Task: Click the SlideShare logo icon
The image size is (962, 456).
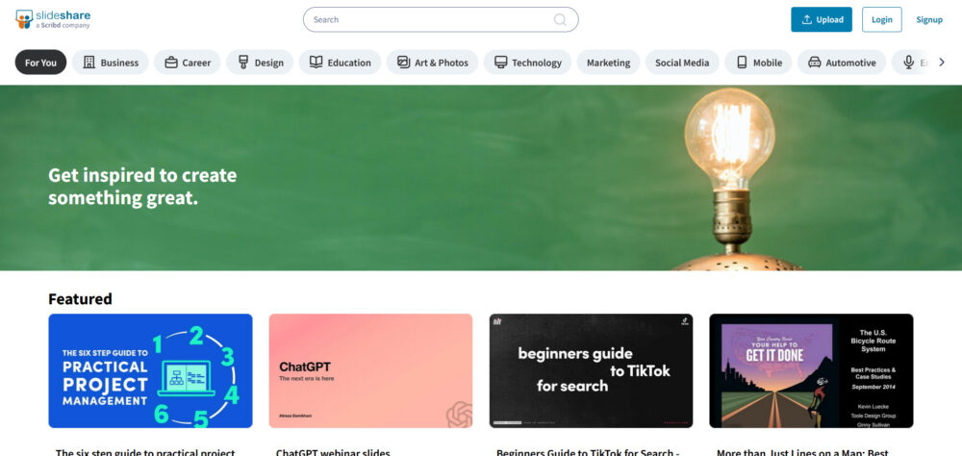Action: (x=24, y=19)
